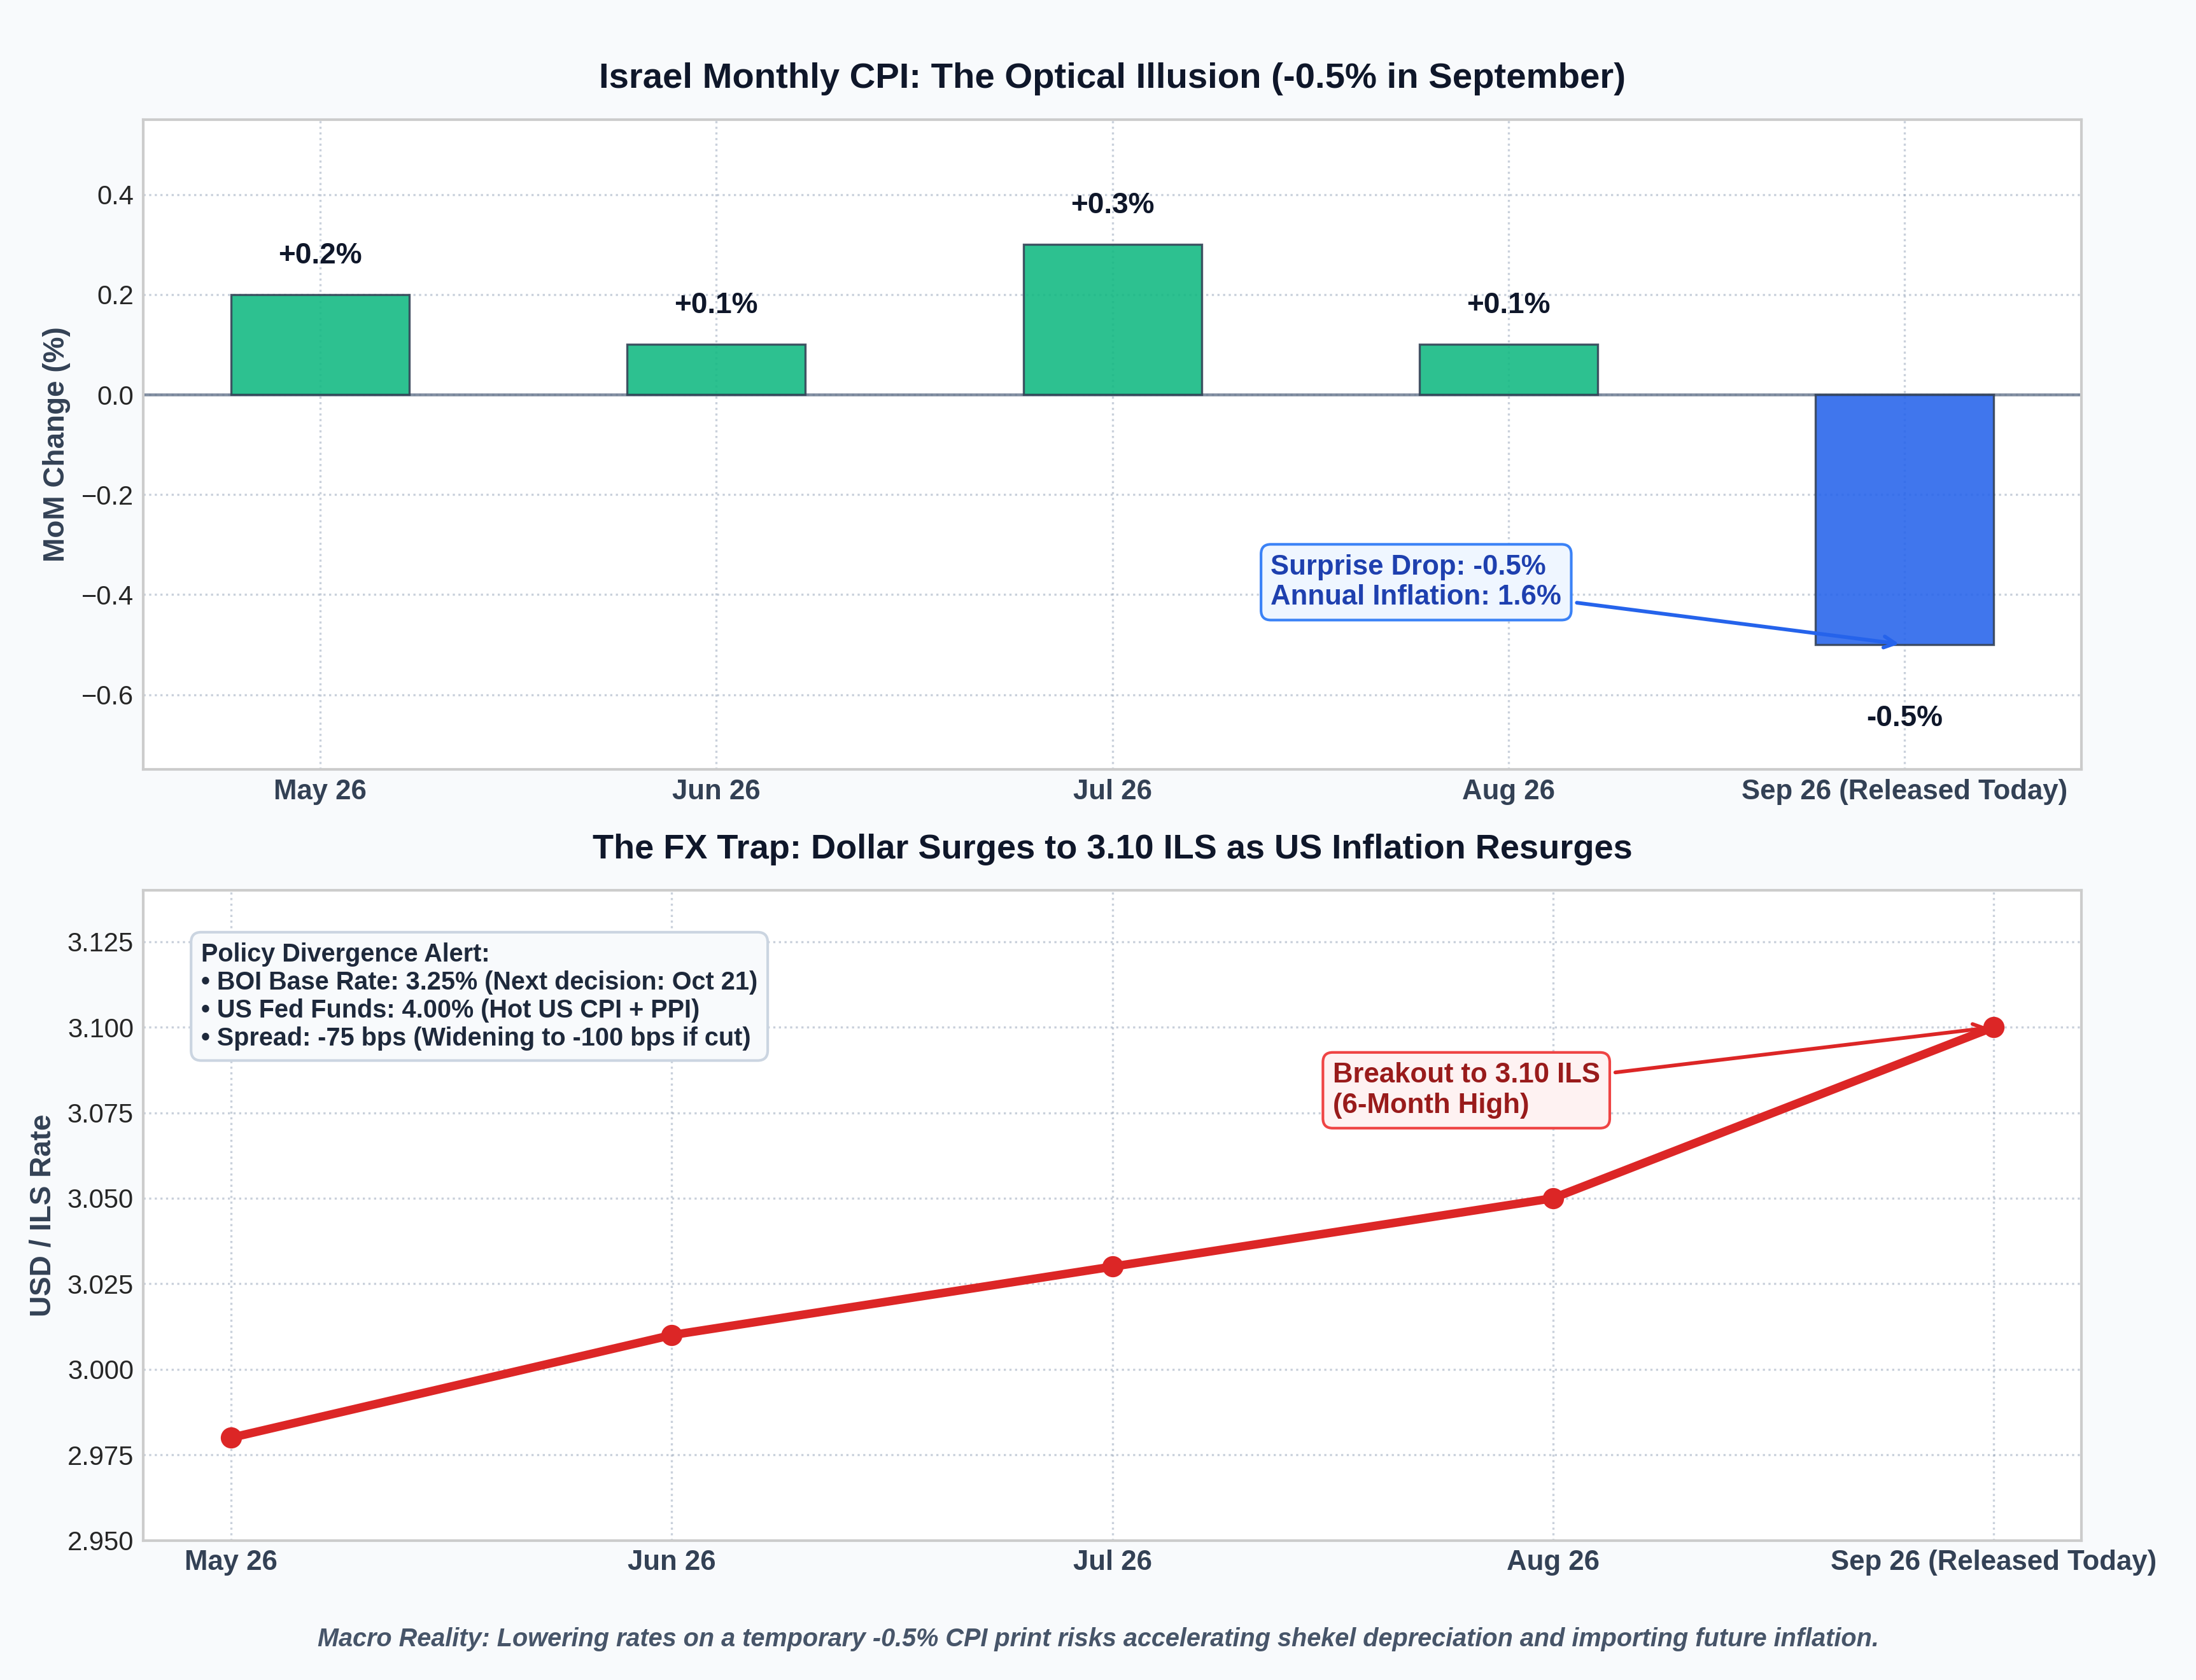
Task: Click the 'BOI Base Rate: 3.25%' bullet line
Action: 479,981
